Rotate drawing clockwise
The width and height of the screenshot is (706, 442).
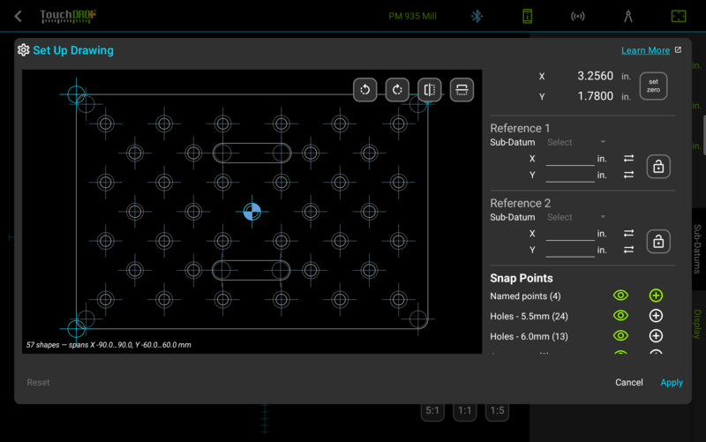pos(397,90)
